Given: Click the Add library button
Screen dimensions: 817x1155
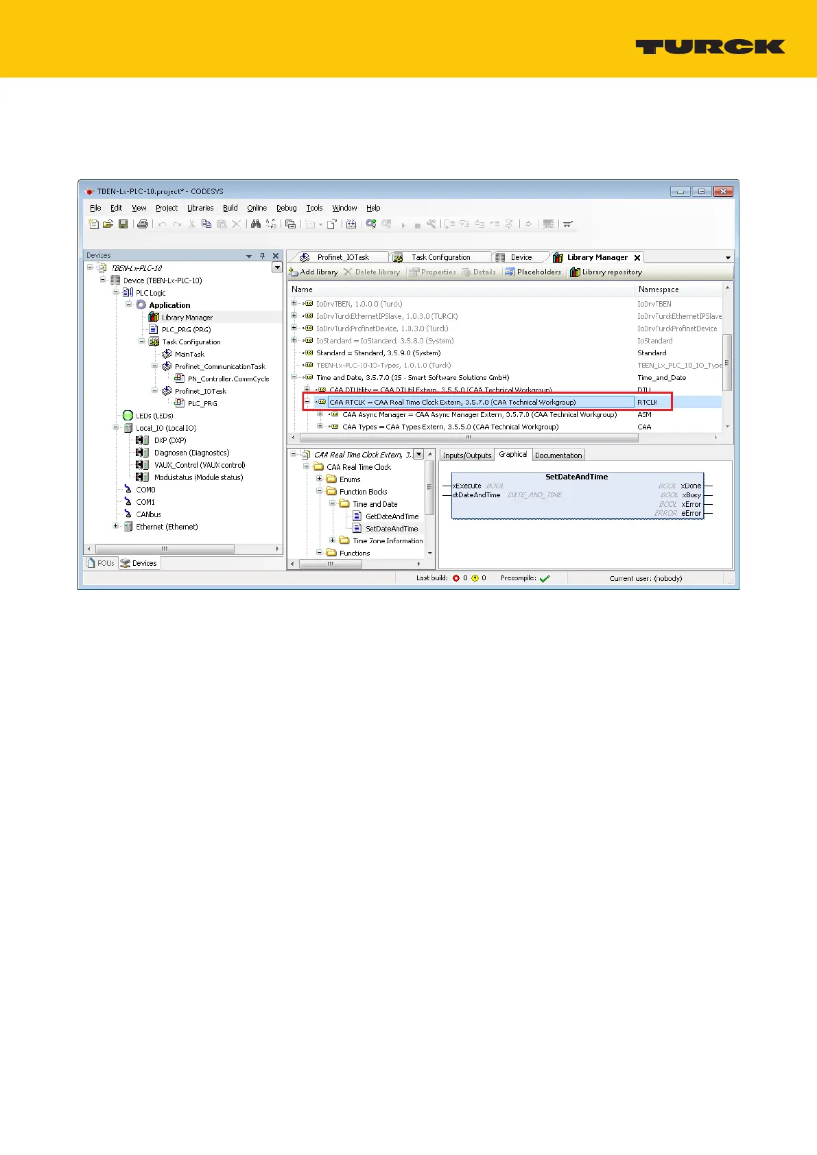Looking at the screenshot, I should (313, 272).
